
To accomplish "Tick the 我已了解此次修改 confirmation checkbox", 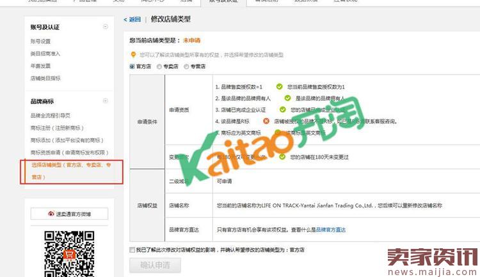I will [132, 250].
